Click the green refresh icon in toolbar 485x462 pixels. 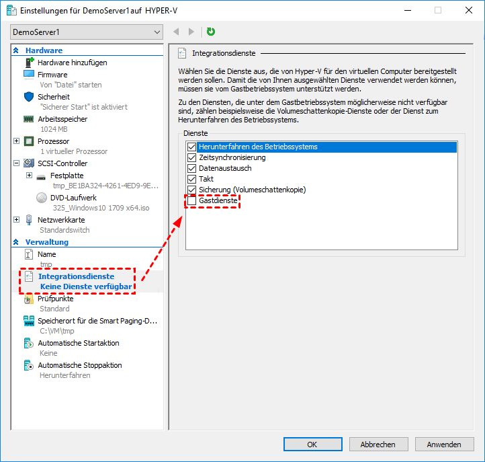(211, 32)
